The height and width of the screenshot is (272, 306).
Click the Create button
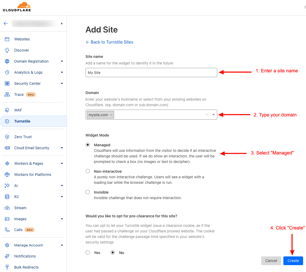293,261
